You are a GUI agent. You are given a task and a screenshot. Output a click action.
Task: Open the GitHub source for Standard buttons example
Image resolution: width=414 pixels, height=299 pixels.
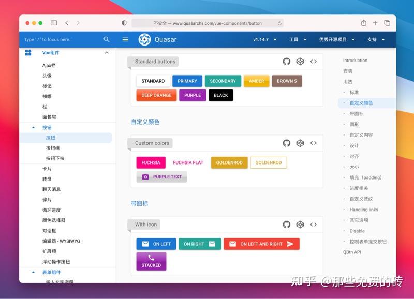click(x=287, y=62)
